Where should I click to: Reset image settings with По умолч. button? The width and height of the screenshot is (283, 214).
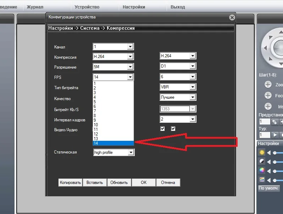(x=268, y=188)
